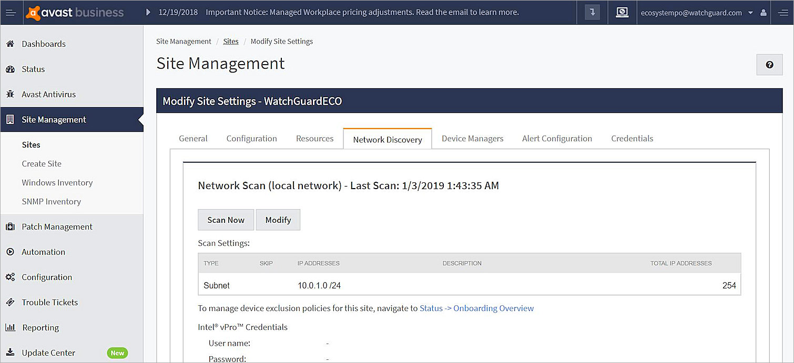Expand the ecosystempo@watchguard.com account dropdown
794x363 pixels.
751,12
